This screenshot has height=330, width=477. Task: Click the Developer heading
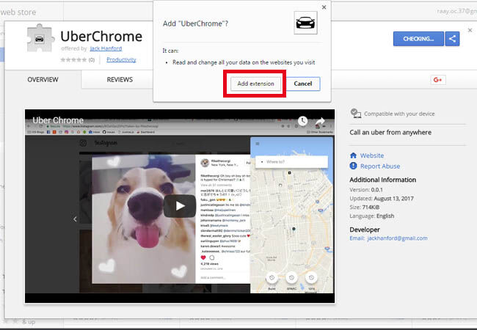(365, 230)
